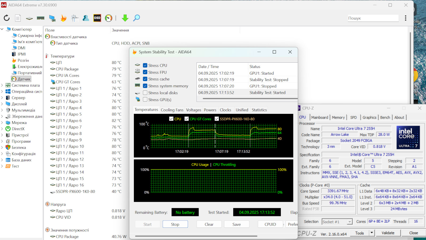Toggle CPU GT Cores graph checkbox

[187, 119]
